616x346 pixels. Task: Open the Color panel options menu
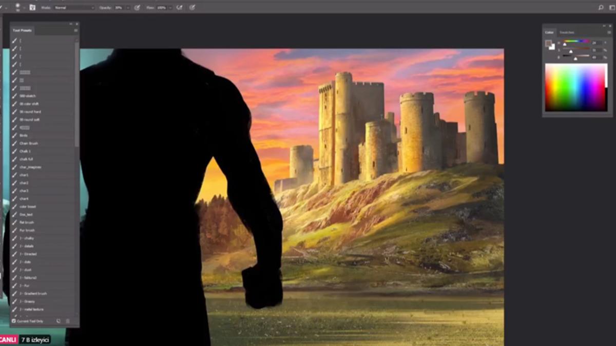(x=608, y=32)
